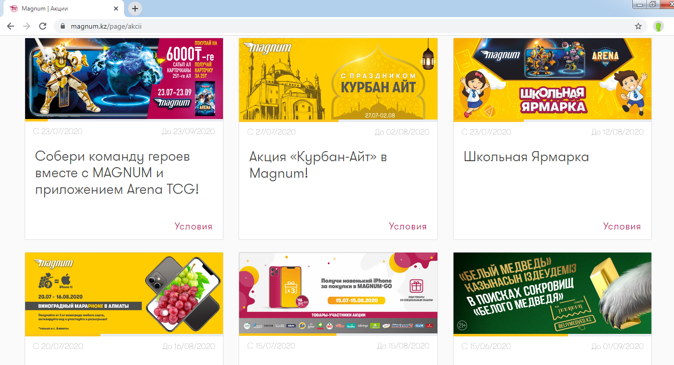Open the green profile avatar menu
This screenshot has width=674, height=365.
pos(658,26)
